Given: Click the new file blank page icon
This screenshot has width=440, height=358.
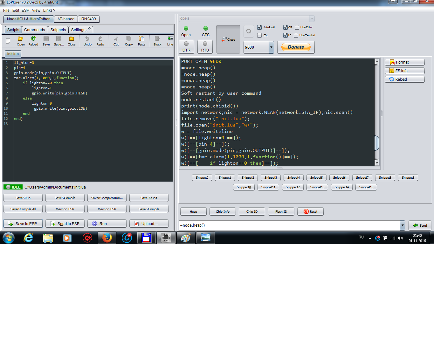Looking at the screenshot, I should point(8,41).
